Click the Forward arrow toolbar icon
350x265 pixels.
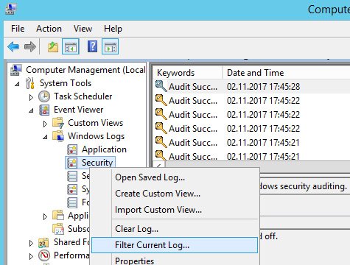click(30, 46)
